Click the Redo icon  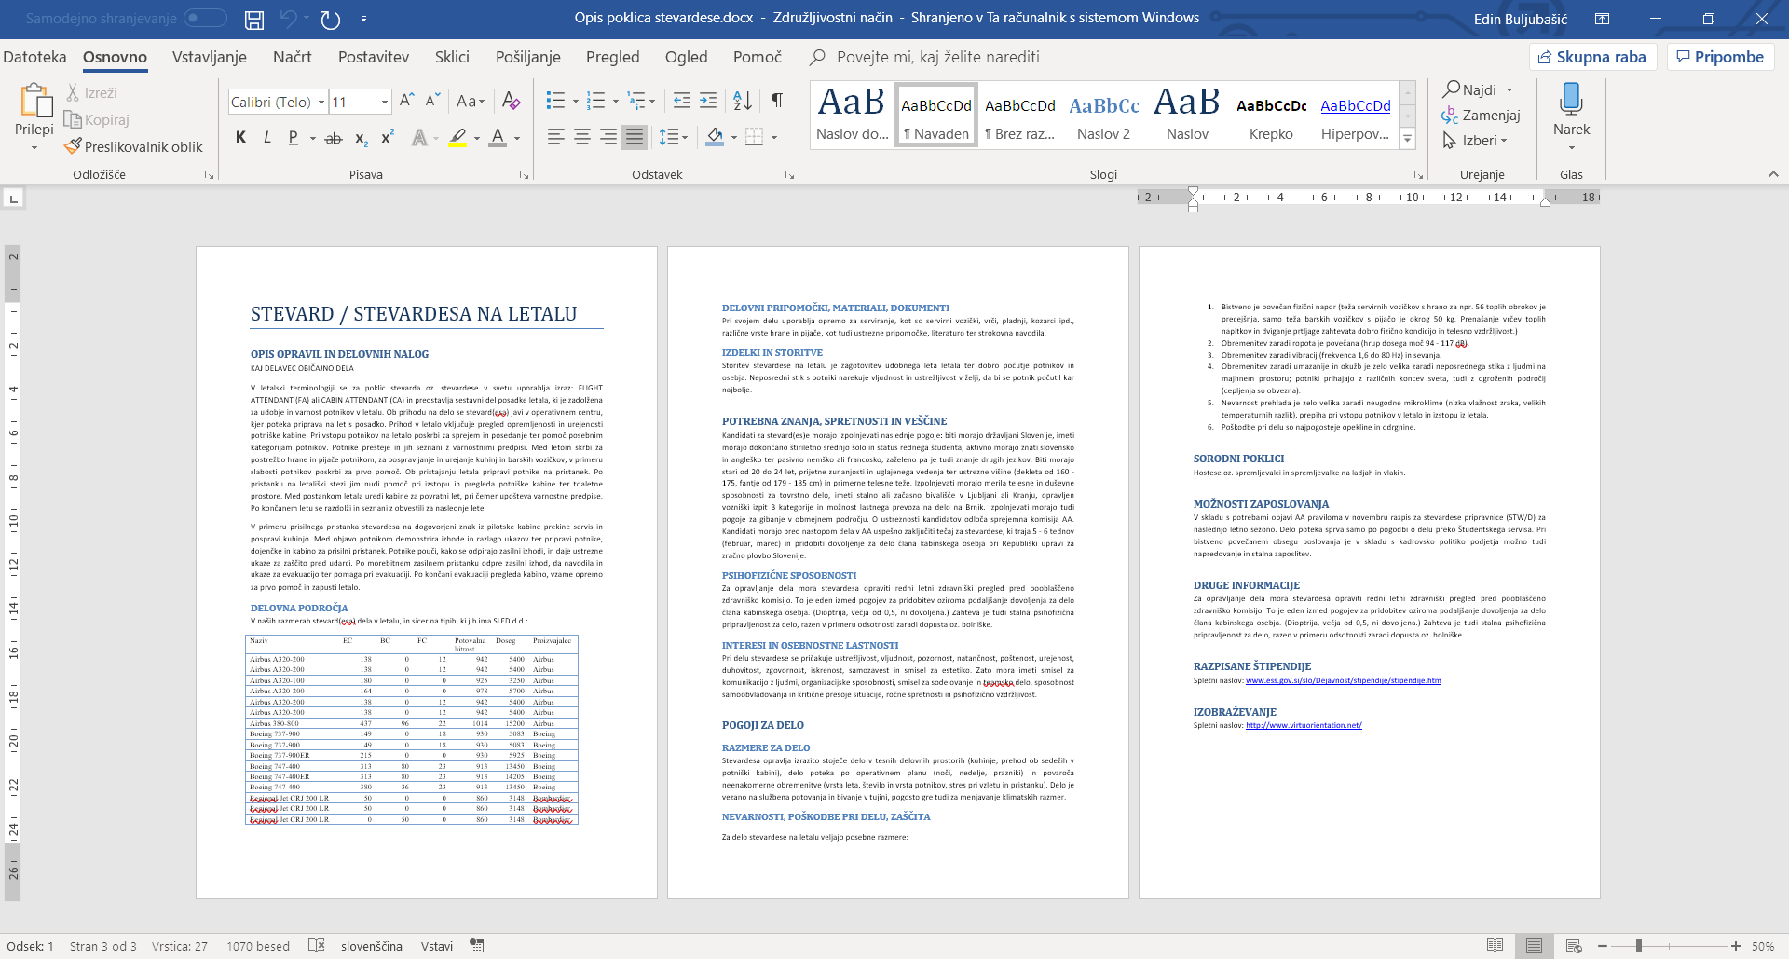click(331, 19)
